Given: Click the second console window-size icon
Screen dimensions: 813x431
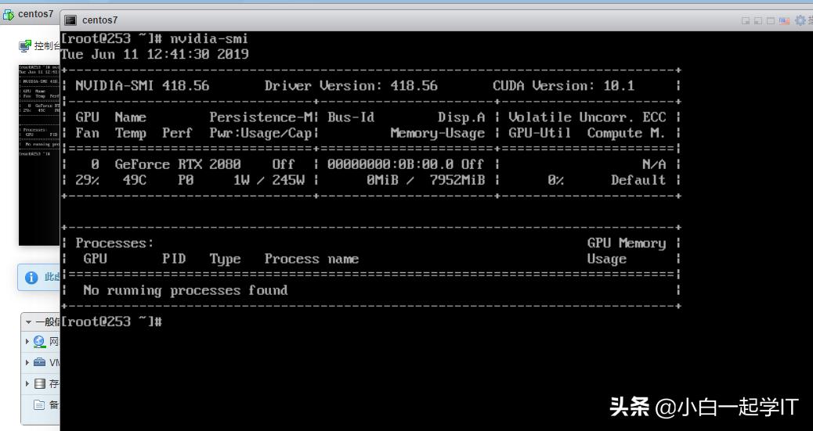Looking at the screenshot, I should click(758, 20).
